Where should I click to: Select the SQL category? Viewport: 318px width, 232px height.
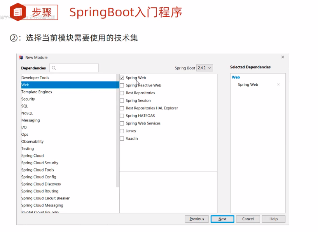point(69,106)
